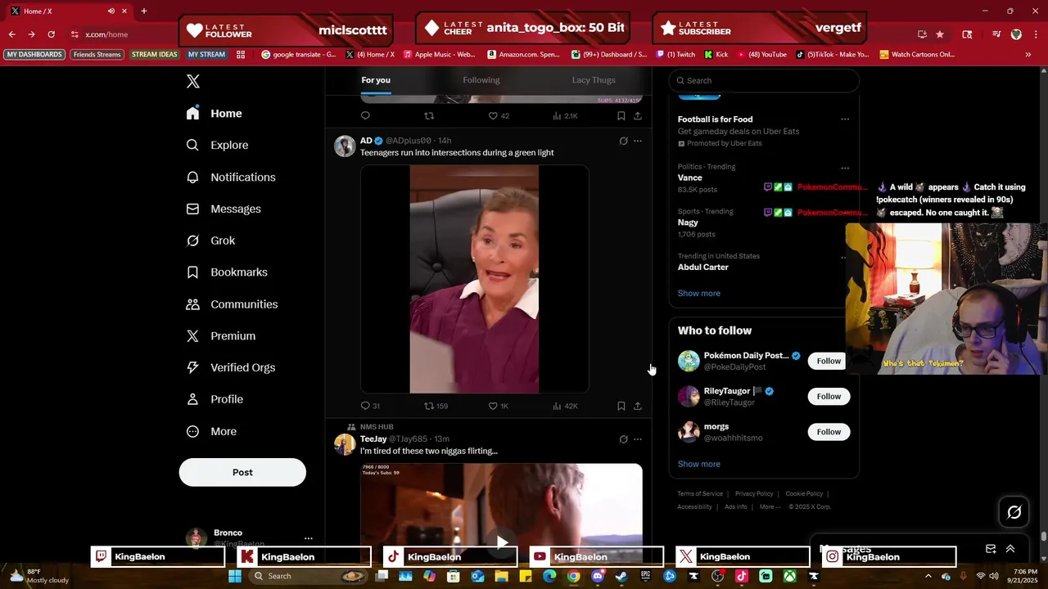Go to Home in the X sidebar

[x=215, y=114]
